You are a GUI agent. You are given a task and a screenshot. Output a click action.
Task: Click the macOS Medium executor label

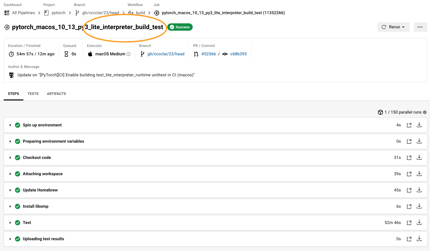click(110, 54)
